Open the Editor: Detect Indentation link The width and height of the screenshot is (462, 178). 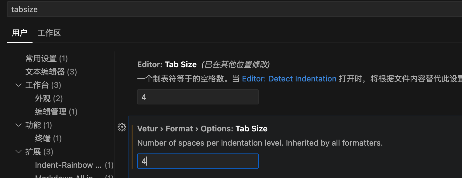(x=289, y=79)
